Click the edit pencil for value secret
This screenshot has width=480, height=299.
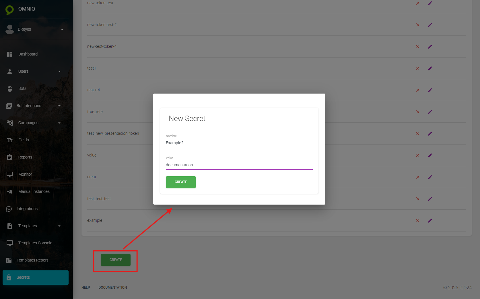(x=430, y=155)
